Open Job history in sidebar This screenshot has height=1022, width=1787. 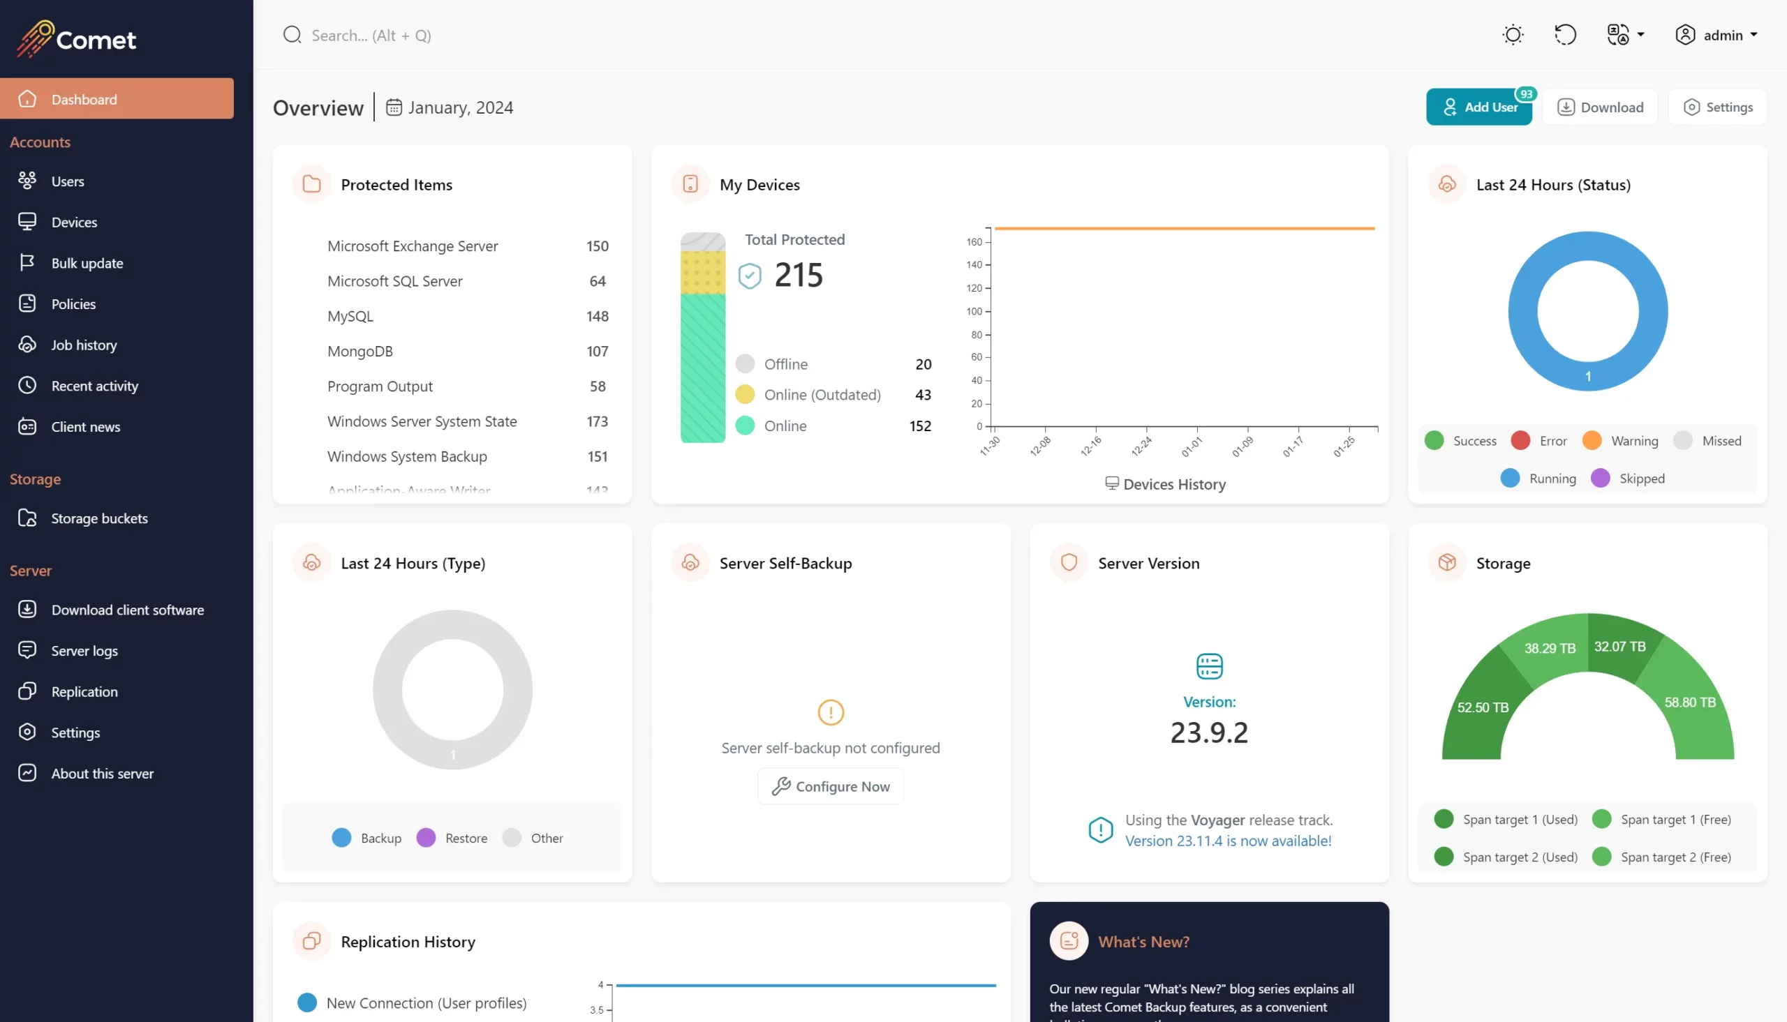(84, 345)
